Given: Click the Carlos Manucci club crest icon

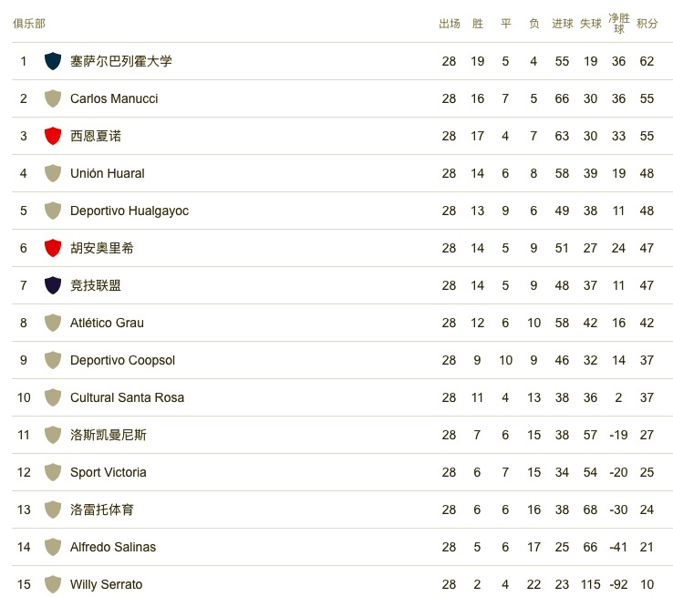Looking at the screenshot, I should (53, 98).
